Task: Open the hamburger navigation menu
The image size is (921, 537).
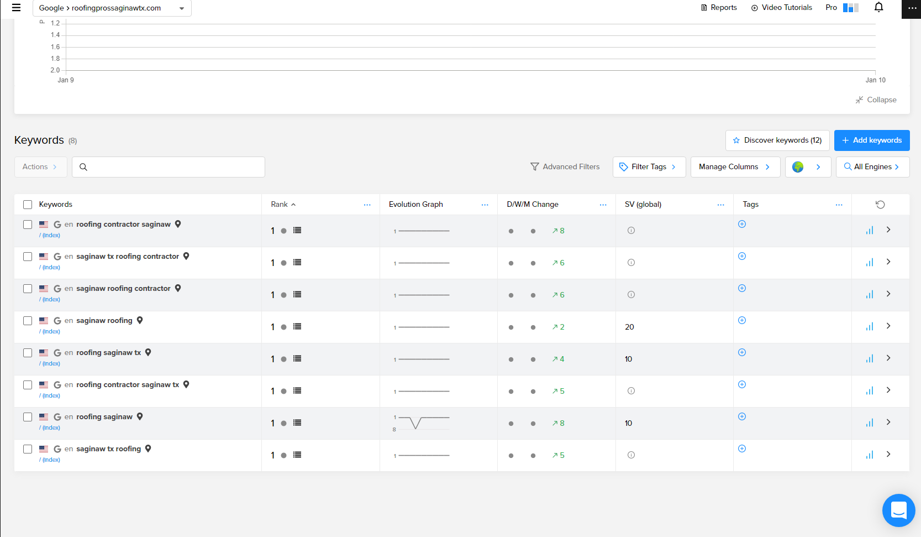Action: [x=16, y=8]
